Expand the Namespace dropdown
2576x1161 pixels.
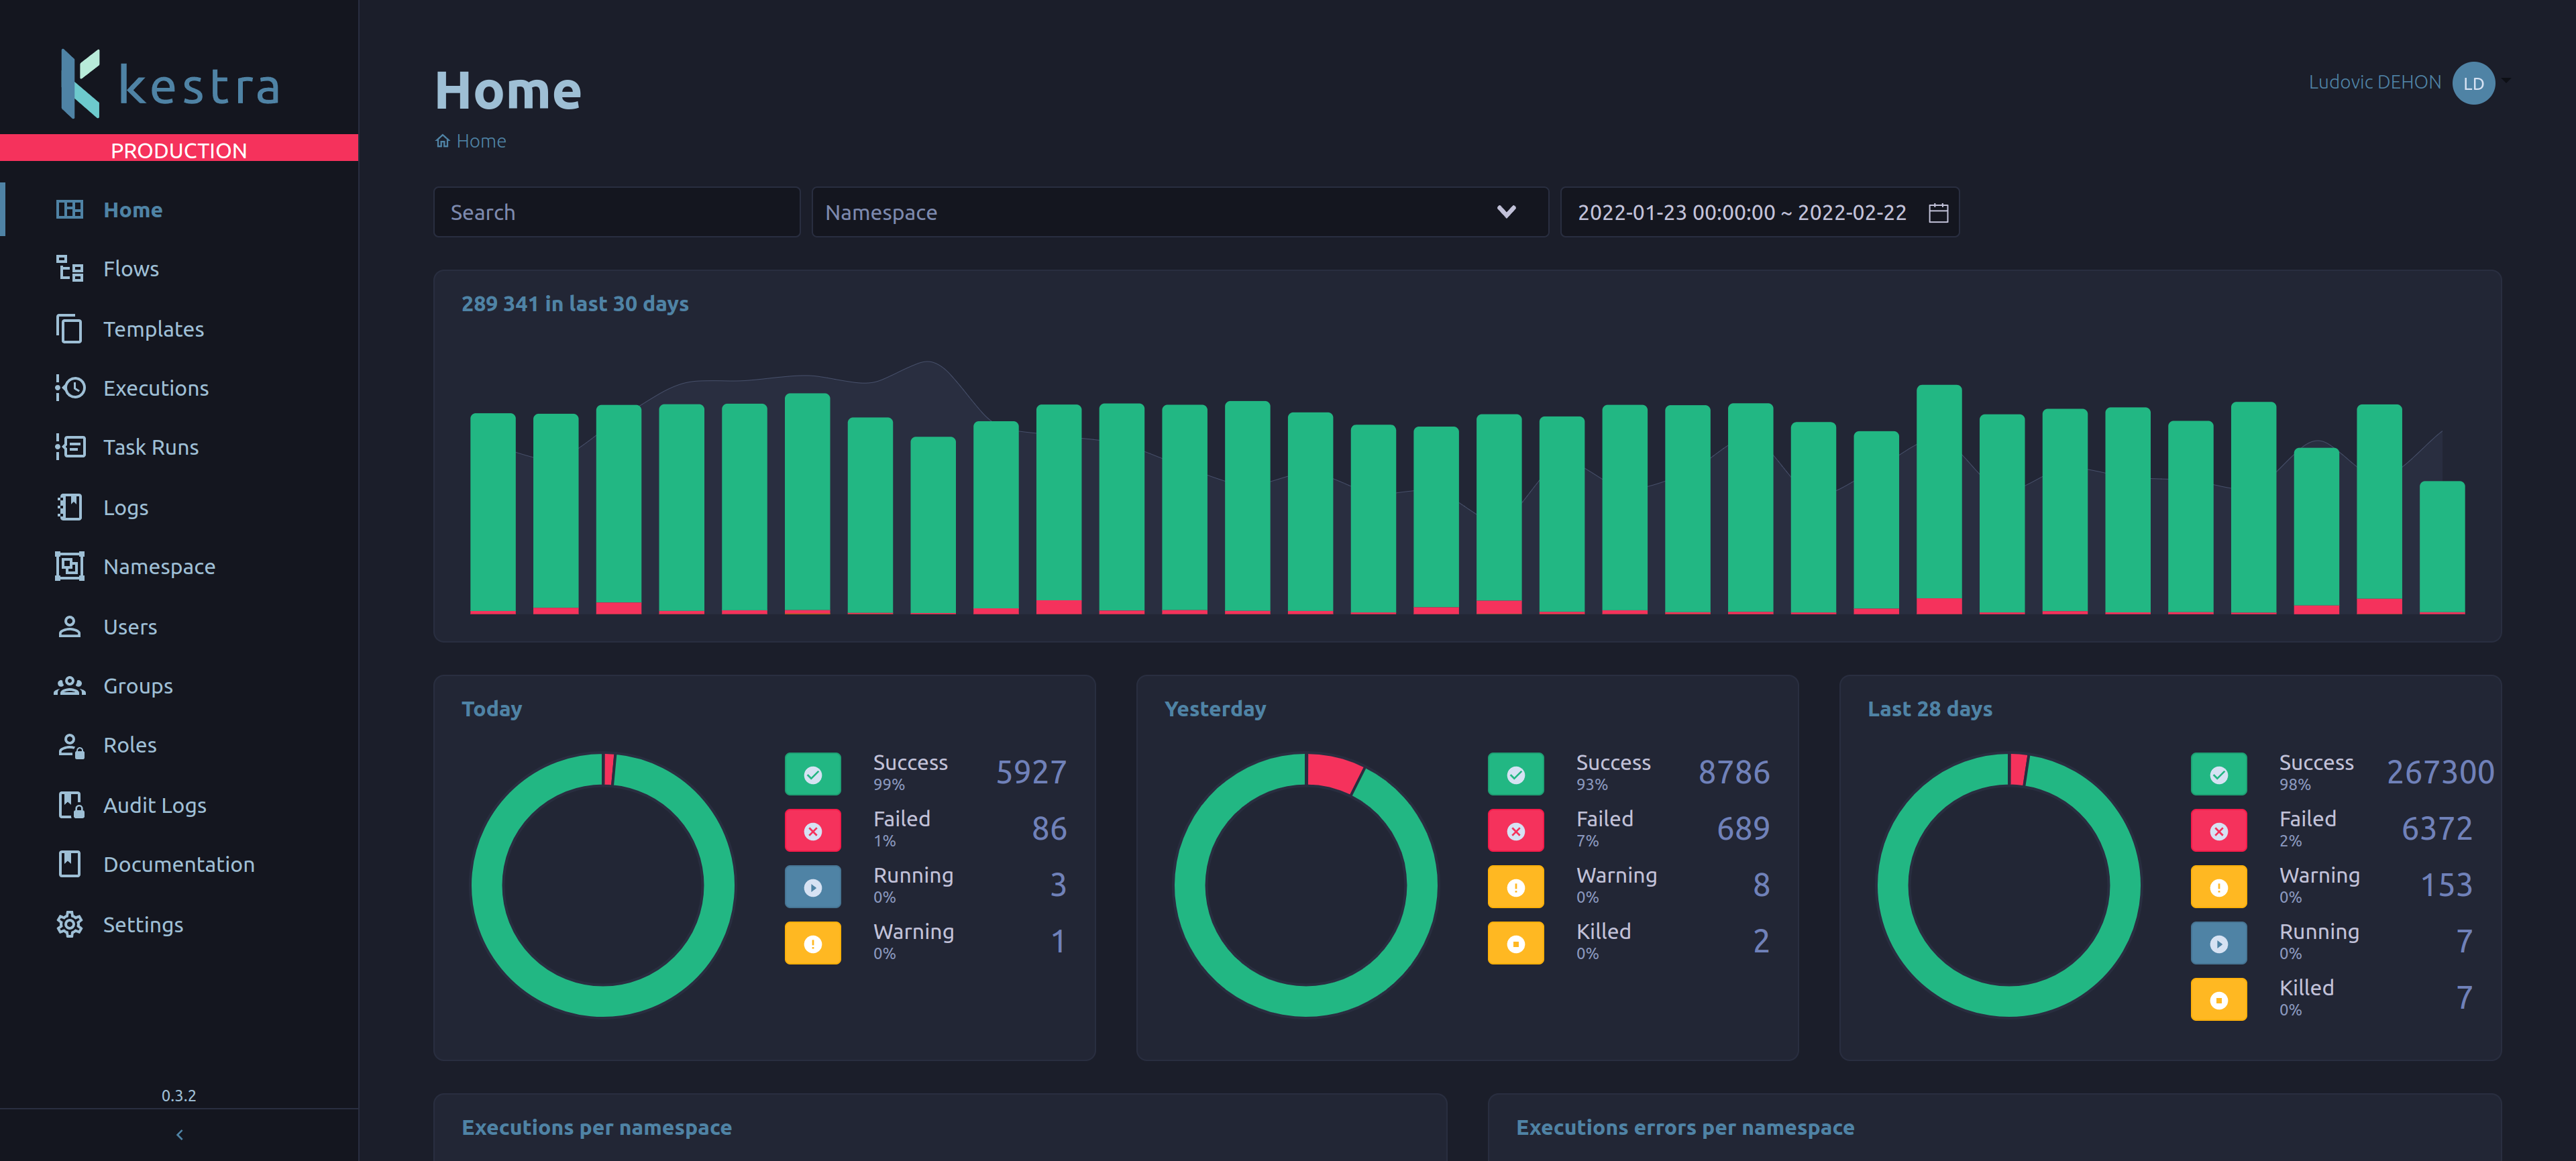tap(1506, 212)
